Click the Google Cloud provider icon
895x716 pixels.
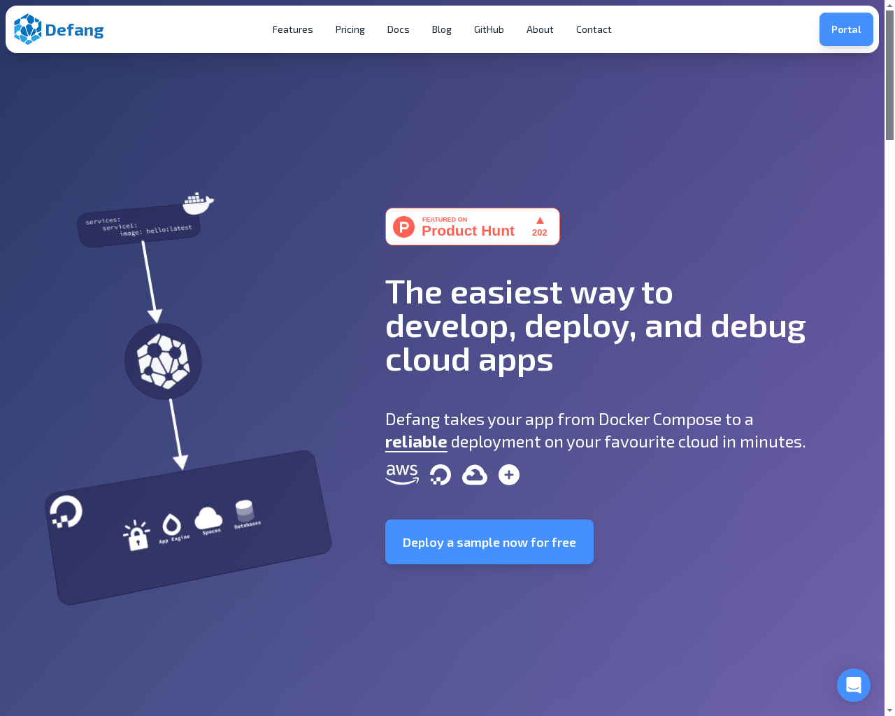coord(475,475)
